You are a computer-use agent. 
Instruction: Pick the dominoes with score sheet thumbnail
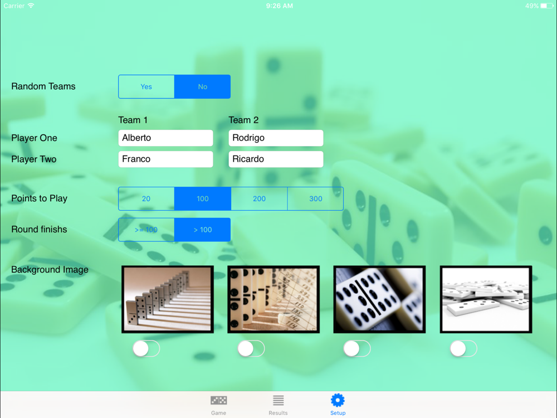click(273, 299)
